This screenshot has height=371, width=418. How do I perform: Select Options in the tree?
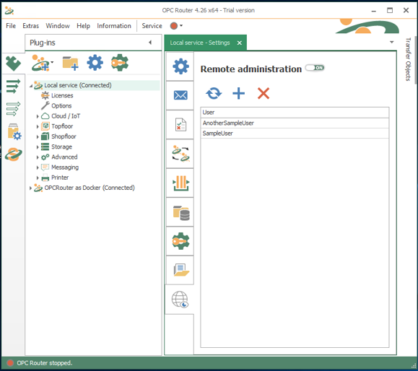pos(61,106)
